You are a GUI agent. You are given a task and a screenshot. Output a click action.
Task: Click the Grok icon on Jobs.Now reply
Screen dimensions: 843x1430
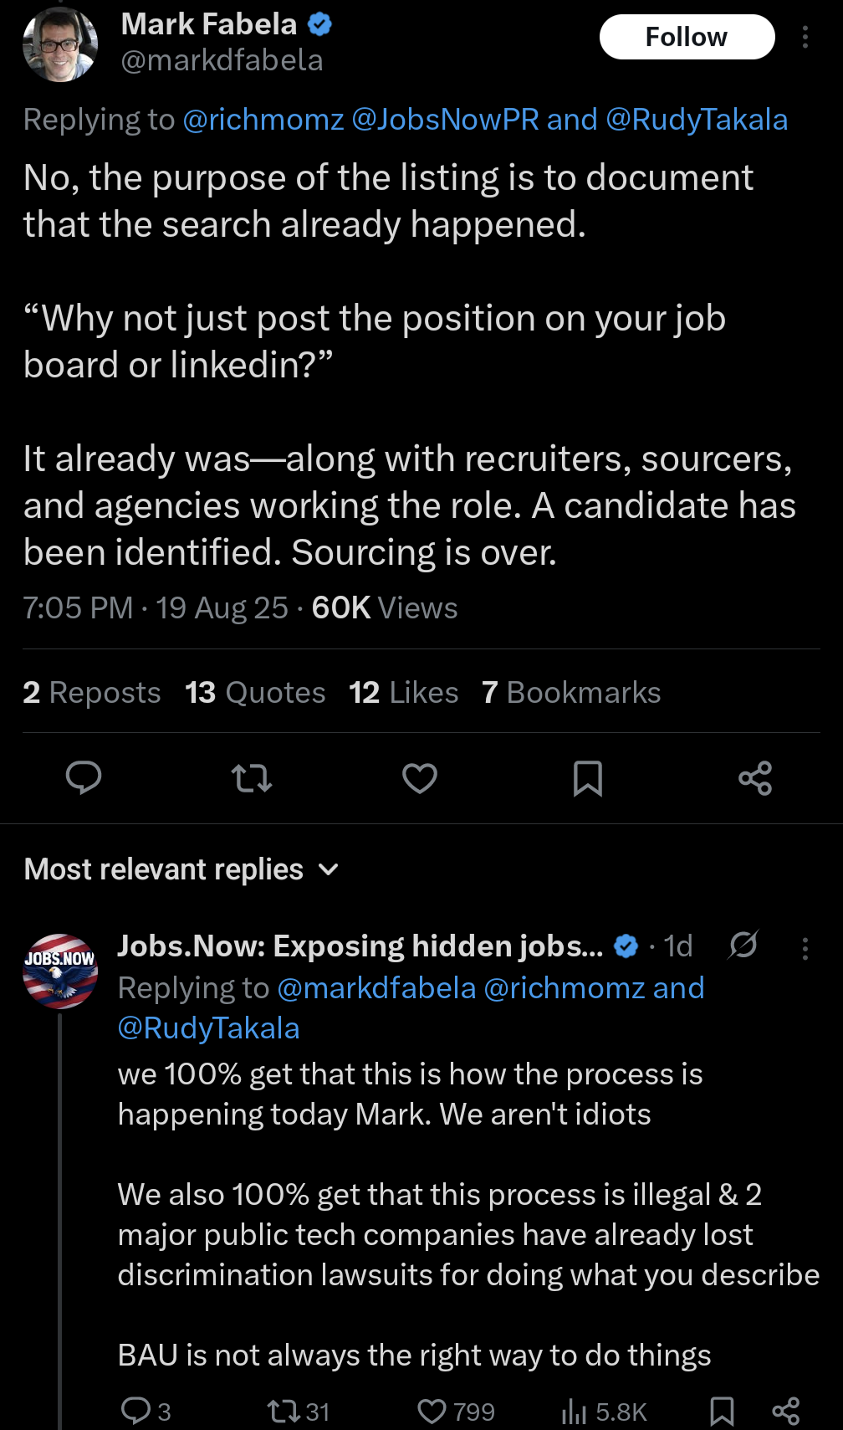pyautogui.click(x=743, y=945)
